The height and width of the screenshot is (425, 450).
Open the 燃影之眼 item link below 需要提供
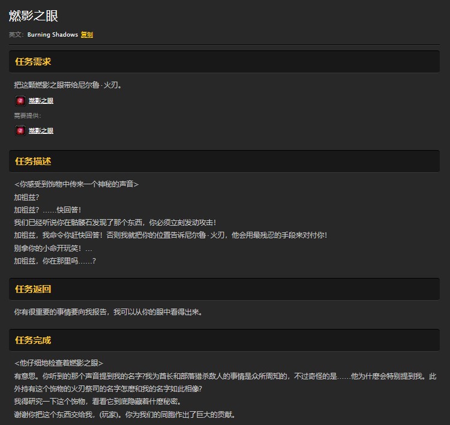tap(41, 131)
